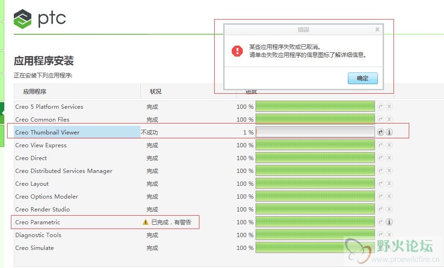Click the 某些应用程序失败或已取消 message text
Image resolution: width=444 pixels, height=268 pixels.
[x=285, y=47]
